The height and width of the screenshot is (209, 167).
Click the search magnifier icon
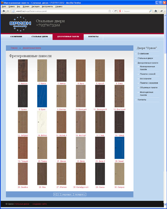pos(150,11)
